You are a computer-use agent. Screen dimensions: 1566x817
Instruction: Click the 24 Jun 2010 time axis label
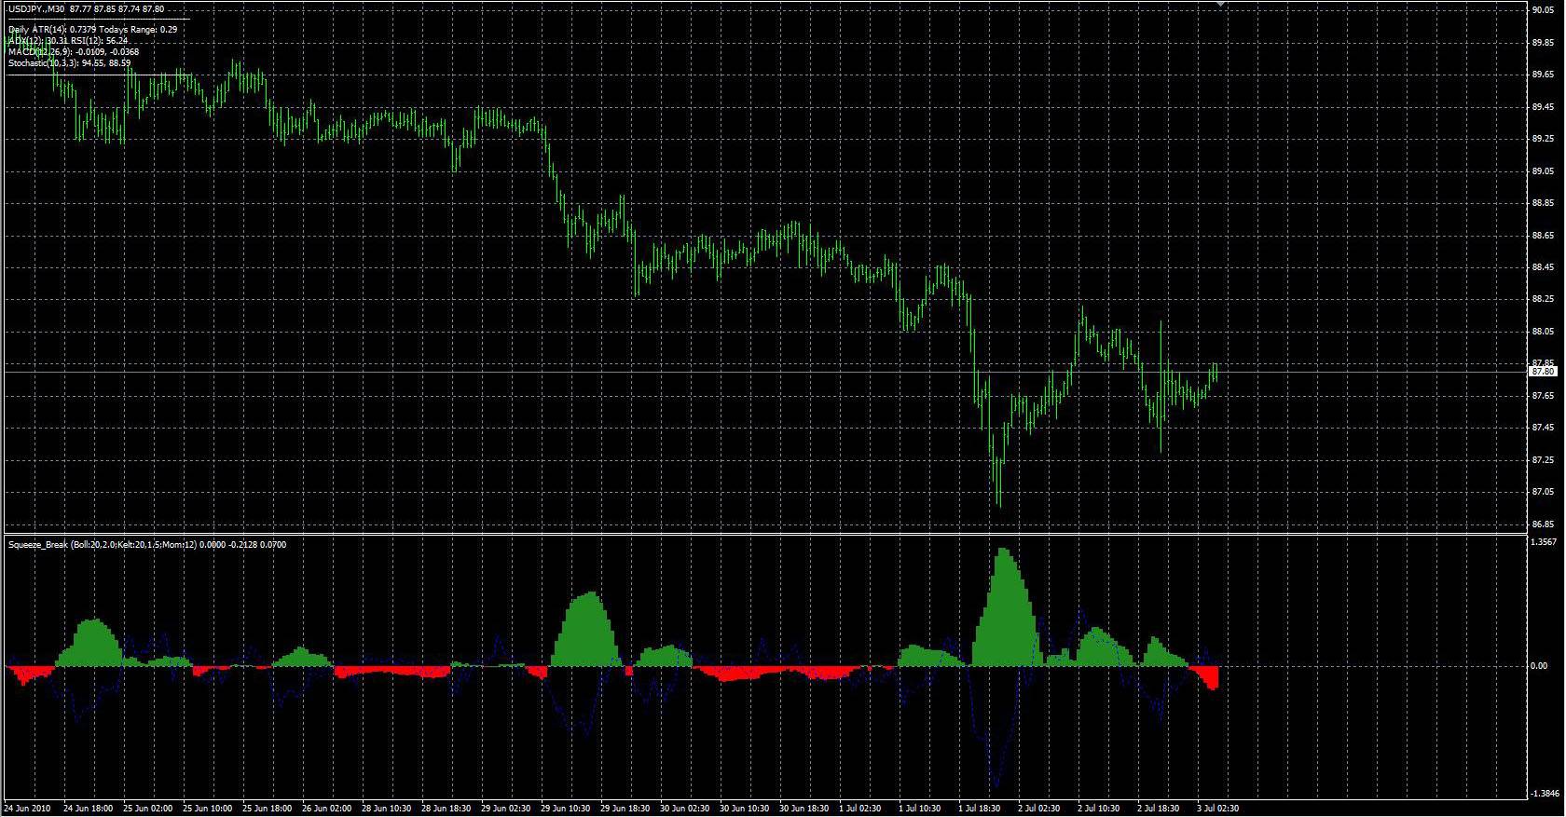(26, 809)
